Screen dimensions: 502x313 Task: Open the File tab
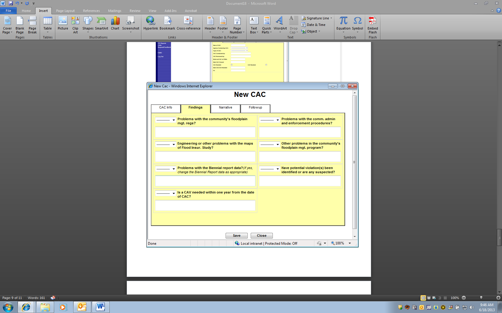point(8,11)
